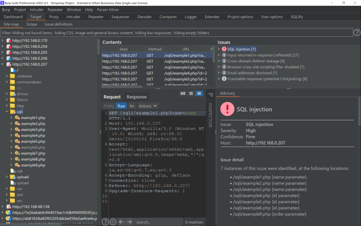Select the example7.php tree item
361x226 pixels.
point(33,153)
